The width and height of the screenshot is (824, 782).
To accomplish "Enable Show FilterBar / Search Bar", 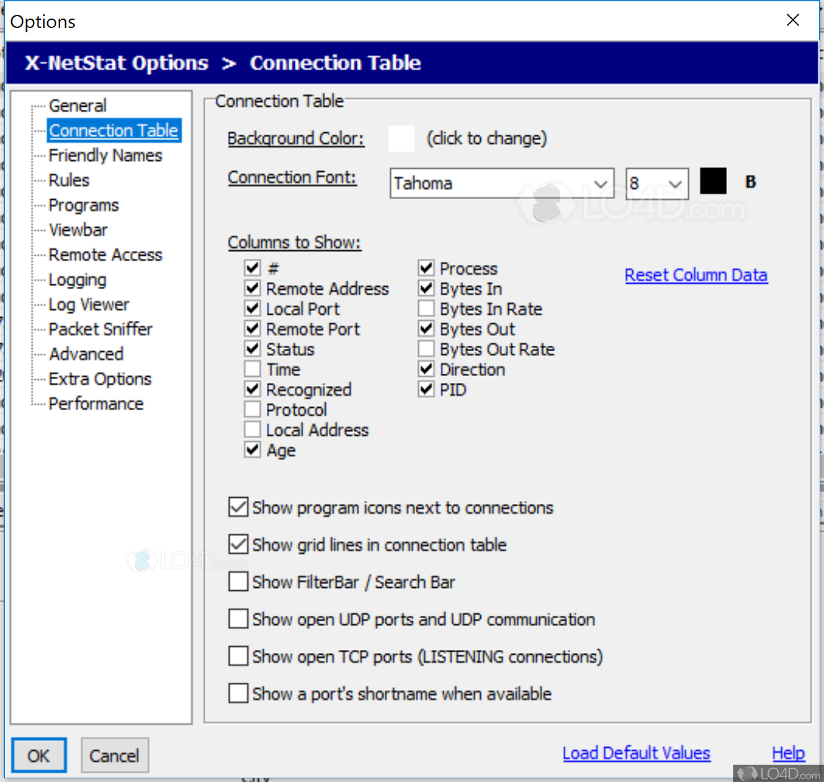I will 238,582.
